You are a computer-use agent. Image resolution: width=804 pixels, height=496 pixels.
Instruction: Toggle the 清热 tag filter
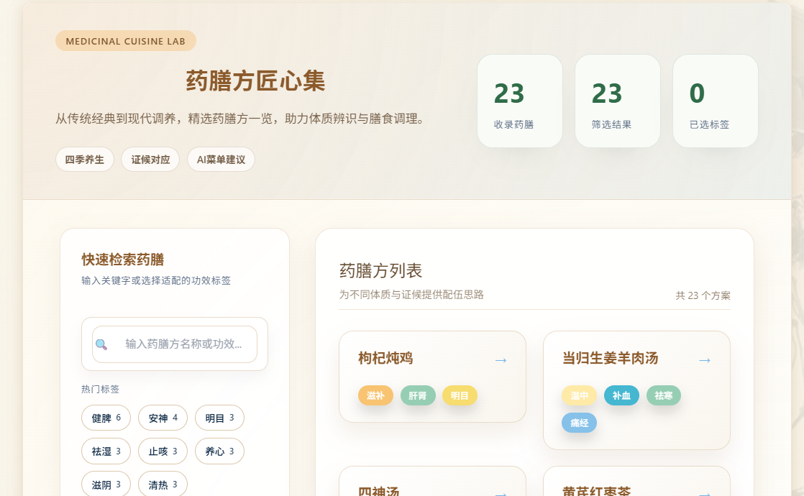pos(163,484)
